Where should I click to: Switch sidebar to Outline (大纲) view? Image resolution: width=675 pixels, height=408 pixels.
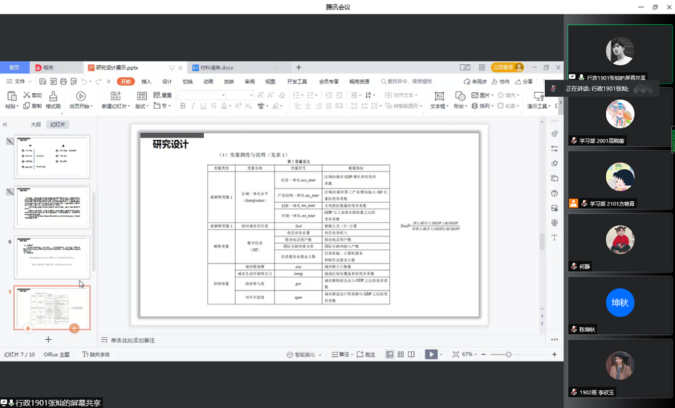tap(36, 124)
